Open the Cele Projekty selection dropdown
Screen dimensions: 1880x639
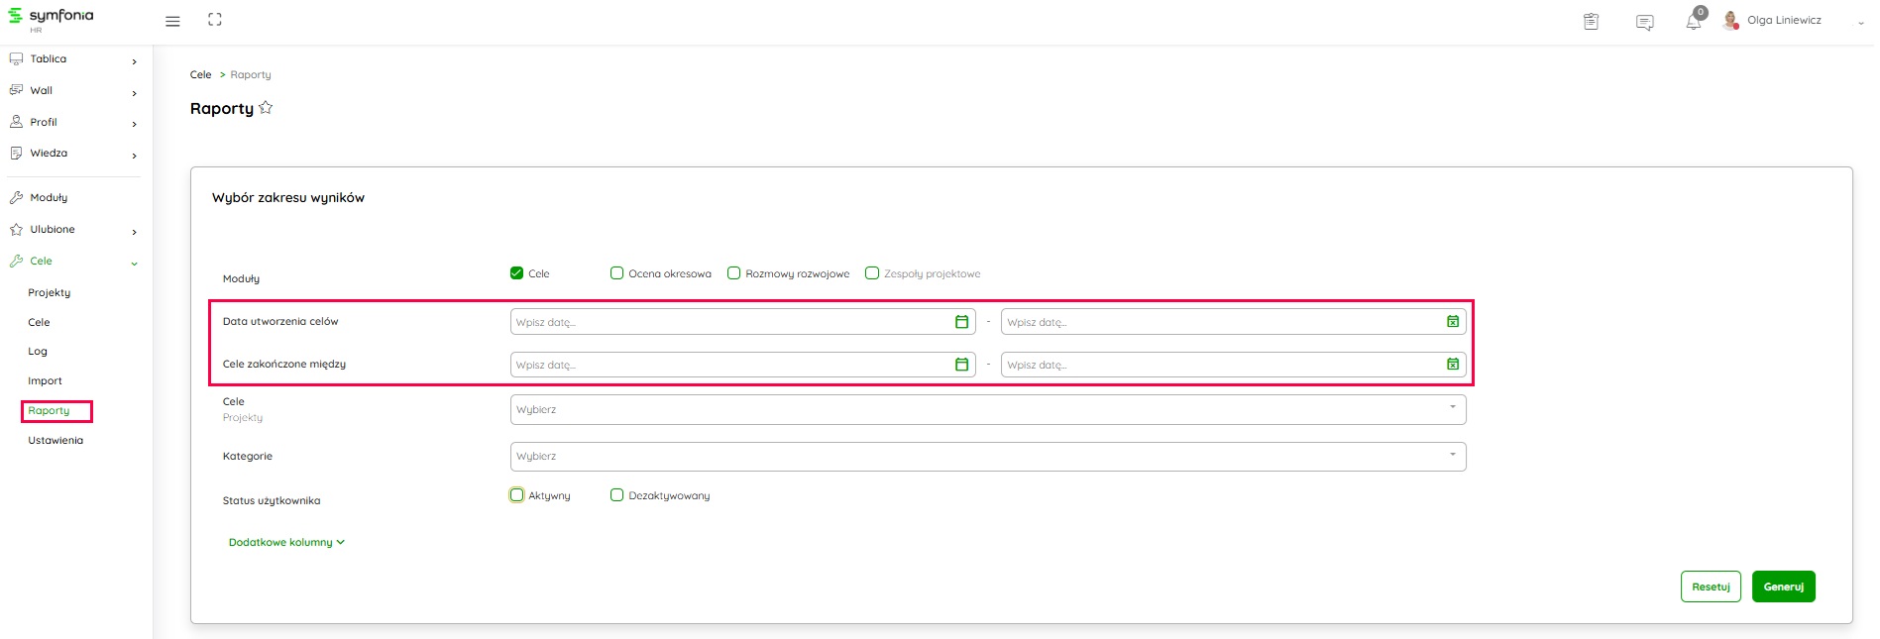pyautogui.click(x=987, y=410)
